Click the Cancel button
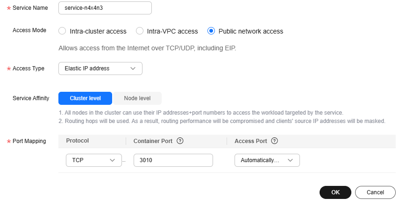399x205 pixels. (x=375, y=192)
